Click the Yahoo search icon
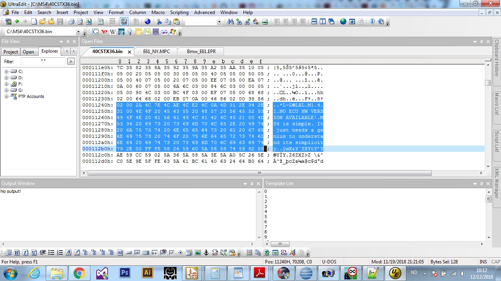 click(104, 32)
